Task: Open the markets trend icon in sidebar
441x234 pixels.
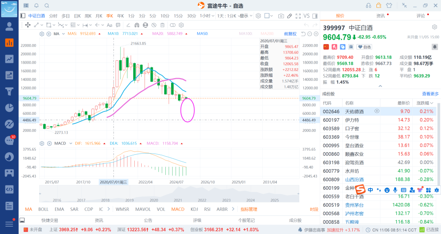Action: coord(9,59)
